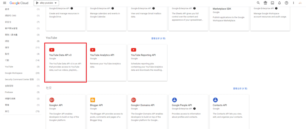
Task: Open the YouTube Reporting API card
Action: [147, 63]
